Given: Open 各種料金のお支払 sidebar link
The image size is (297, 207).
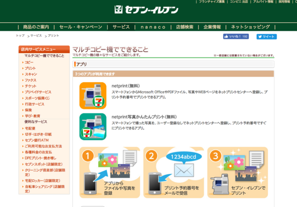Looking at the screenshot, I should point(38,152).
